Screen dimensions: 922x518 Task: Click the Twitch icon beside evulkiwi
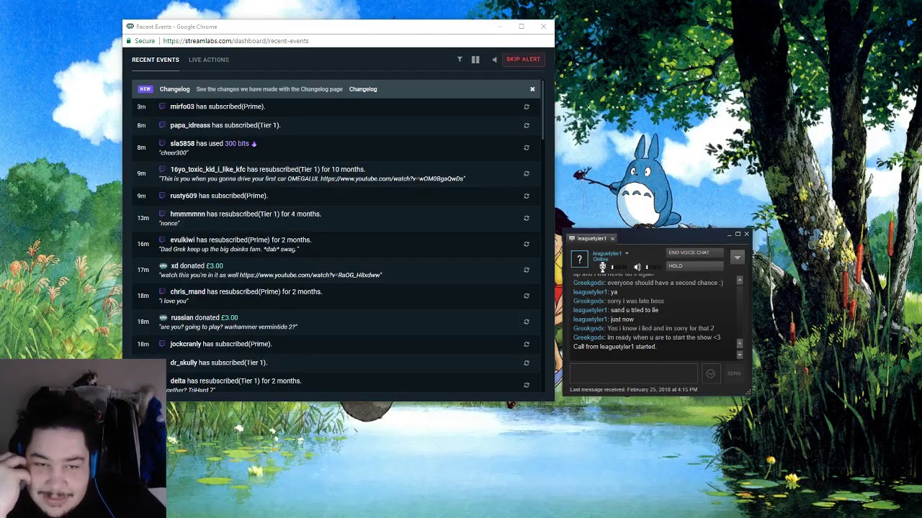(163, 240)
